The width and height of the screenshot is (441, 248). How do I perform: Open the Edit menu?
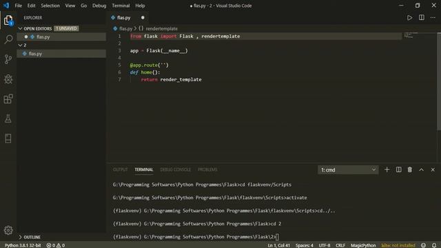click(31, 6)
